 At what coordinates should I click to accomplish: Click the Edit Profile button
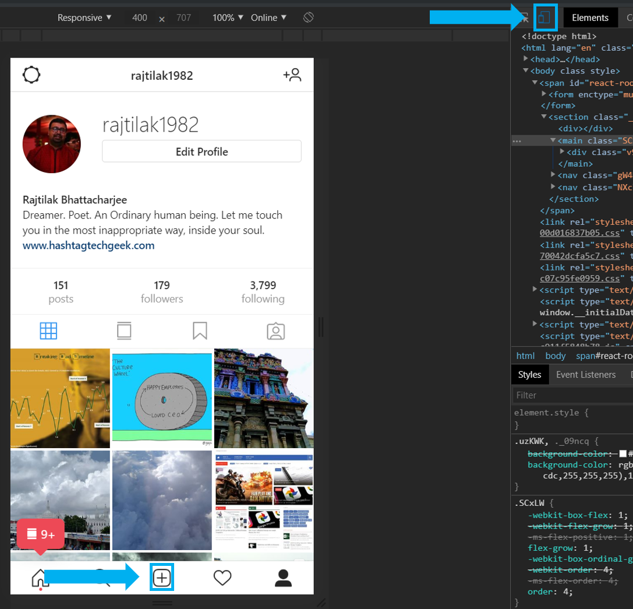pyautogui.click(x=201, y=152)
